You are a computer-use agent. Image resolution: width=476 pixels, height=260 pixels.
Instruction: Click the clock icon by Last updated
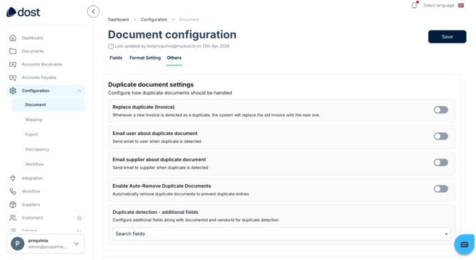tap(111, 46)
